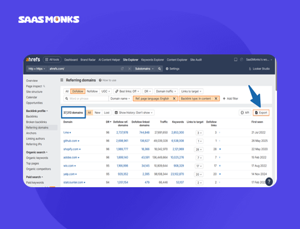Viewport: 300px width, 229px height.
Task: Open Overview in sidebar
Action: click(x=32, y=81)
